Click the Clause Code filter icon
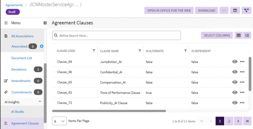Image resolution: width=253 pixels, height=129 pixels. 94,51
